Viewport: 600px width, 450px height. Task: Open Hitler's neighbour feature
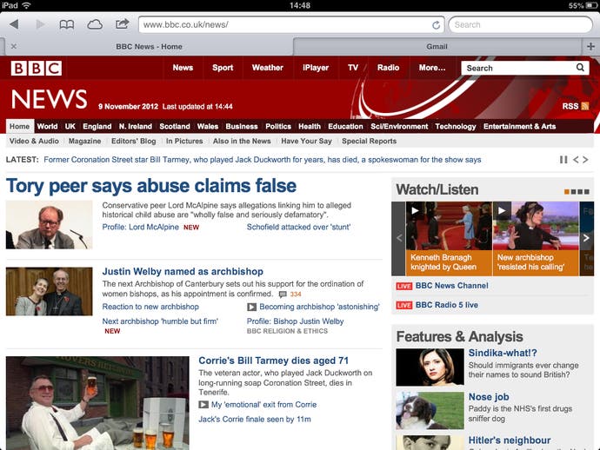pos(510,440)
